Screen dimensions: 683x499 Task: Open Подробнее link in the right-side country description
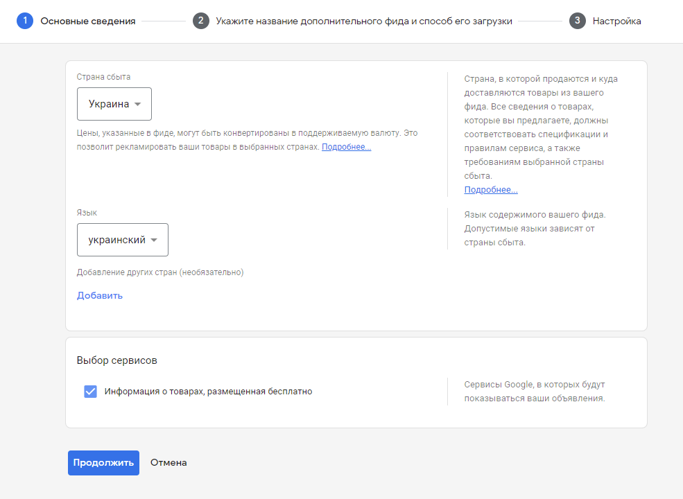pyautogui.click(x=491, y=190)
